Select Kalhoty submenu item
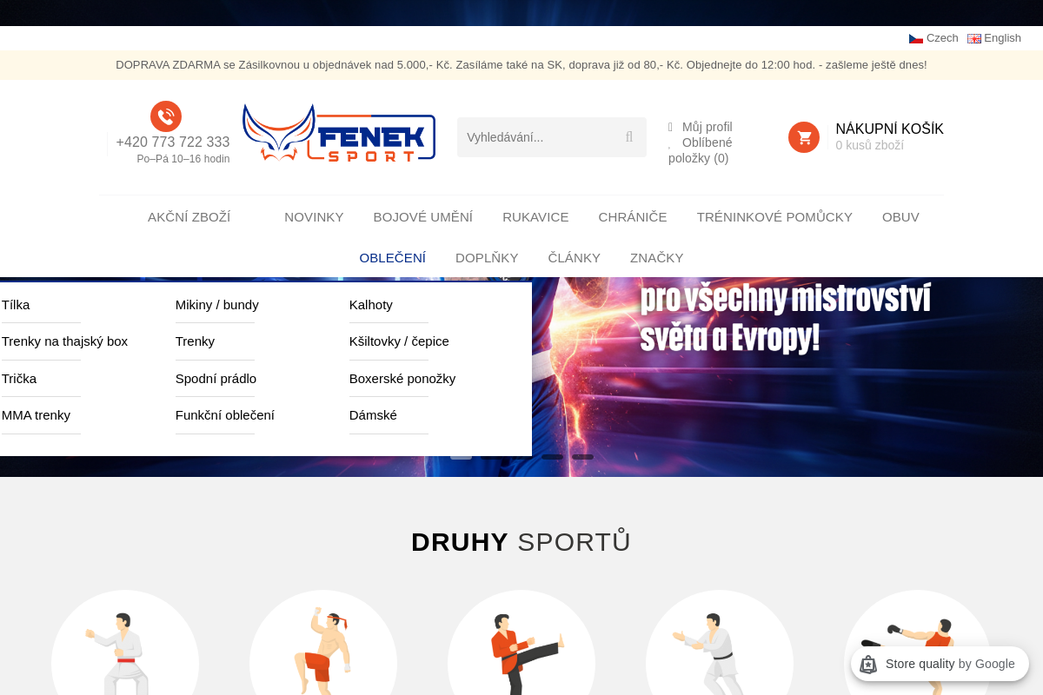The image size is (1043, 695). (371, 305)
